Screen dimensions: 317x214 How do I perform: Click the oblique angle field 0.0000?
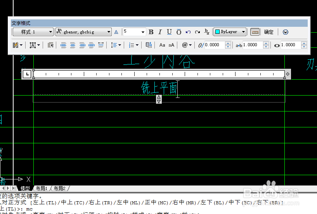215,45
